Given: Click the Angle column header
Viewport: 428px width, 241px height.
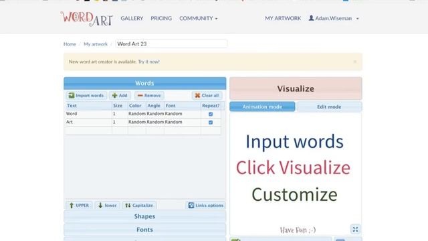Looking at the screenshot, I should pyautogui.click(x=155, y=106).
